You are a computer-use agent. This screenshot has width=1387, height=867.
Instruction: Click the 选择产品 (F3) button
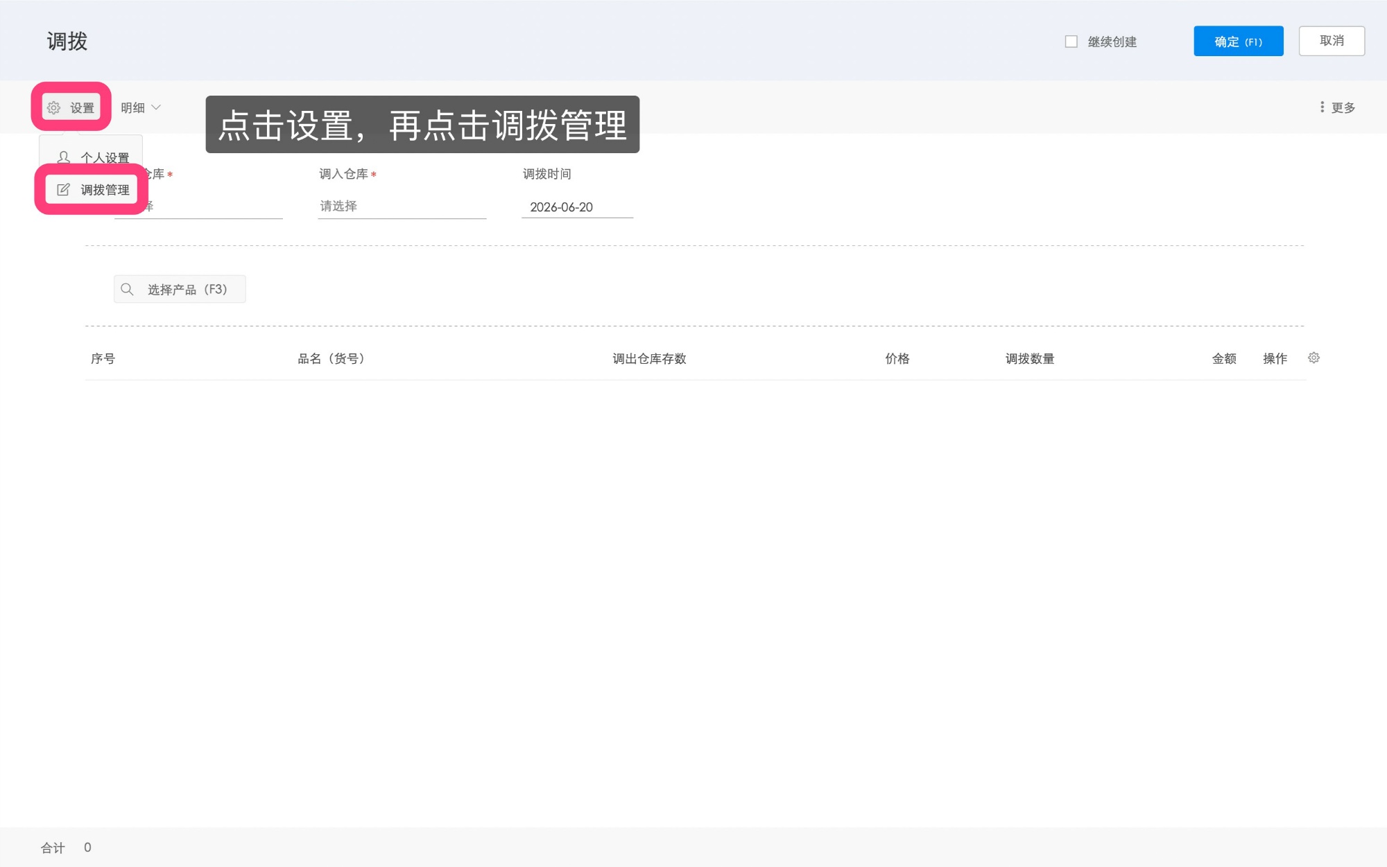click(180, 289)
